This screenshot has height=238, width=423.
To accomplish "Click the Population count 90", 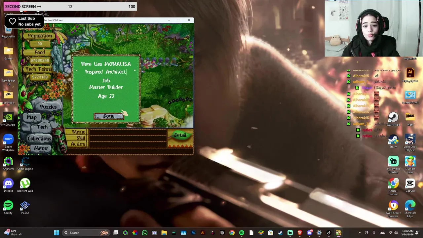I will click(40, 44).
